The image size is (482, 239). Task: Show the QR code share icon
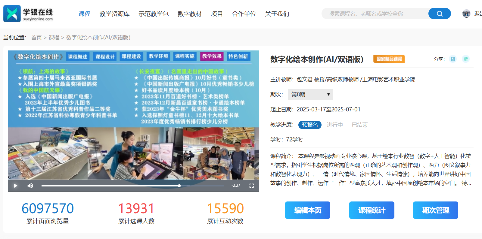click(466, 59)
